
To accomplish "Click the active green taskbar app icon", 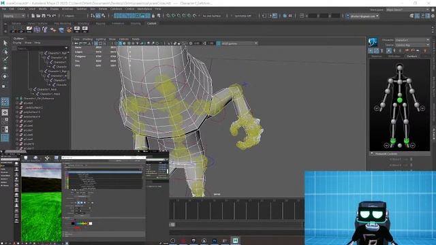I will click(235, 240).
